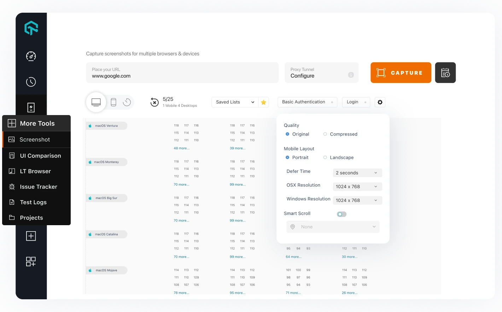Image resolution: width=502 pixels, height=312 pixels.
Task: Click the scheduled history icon beside mobile filter
Action: tap(127, 102)
